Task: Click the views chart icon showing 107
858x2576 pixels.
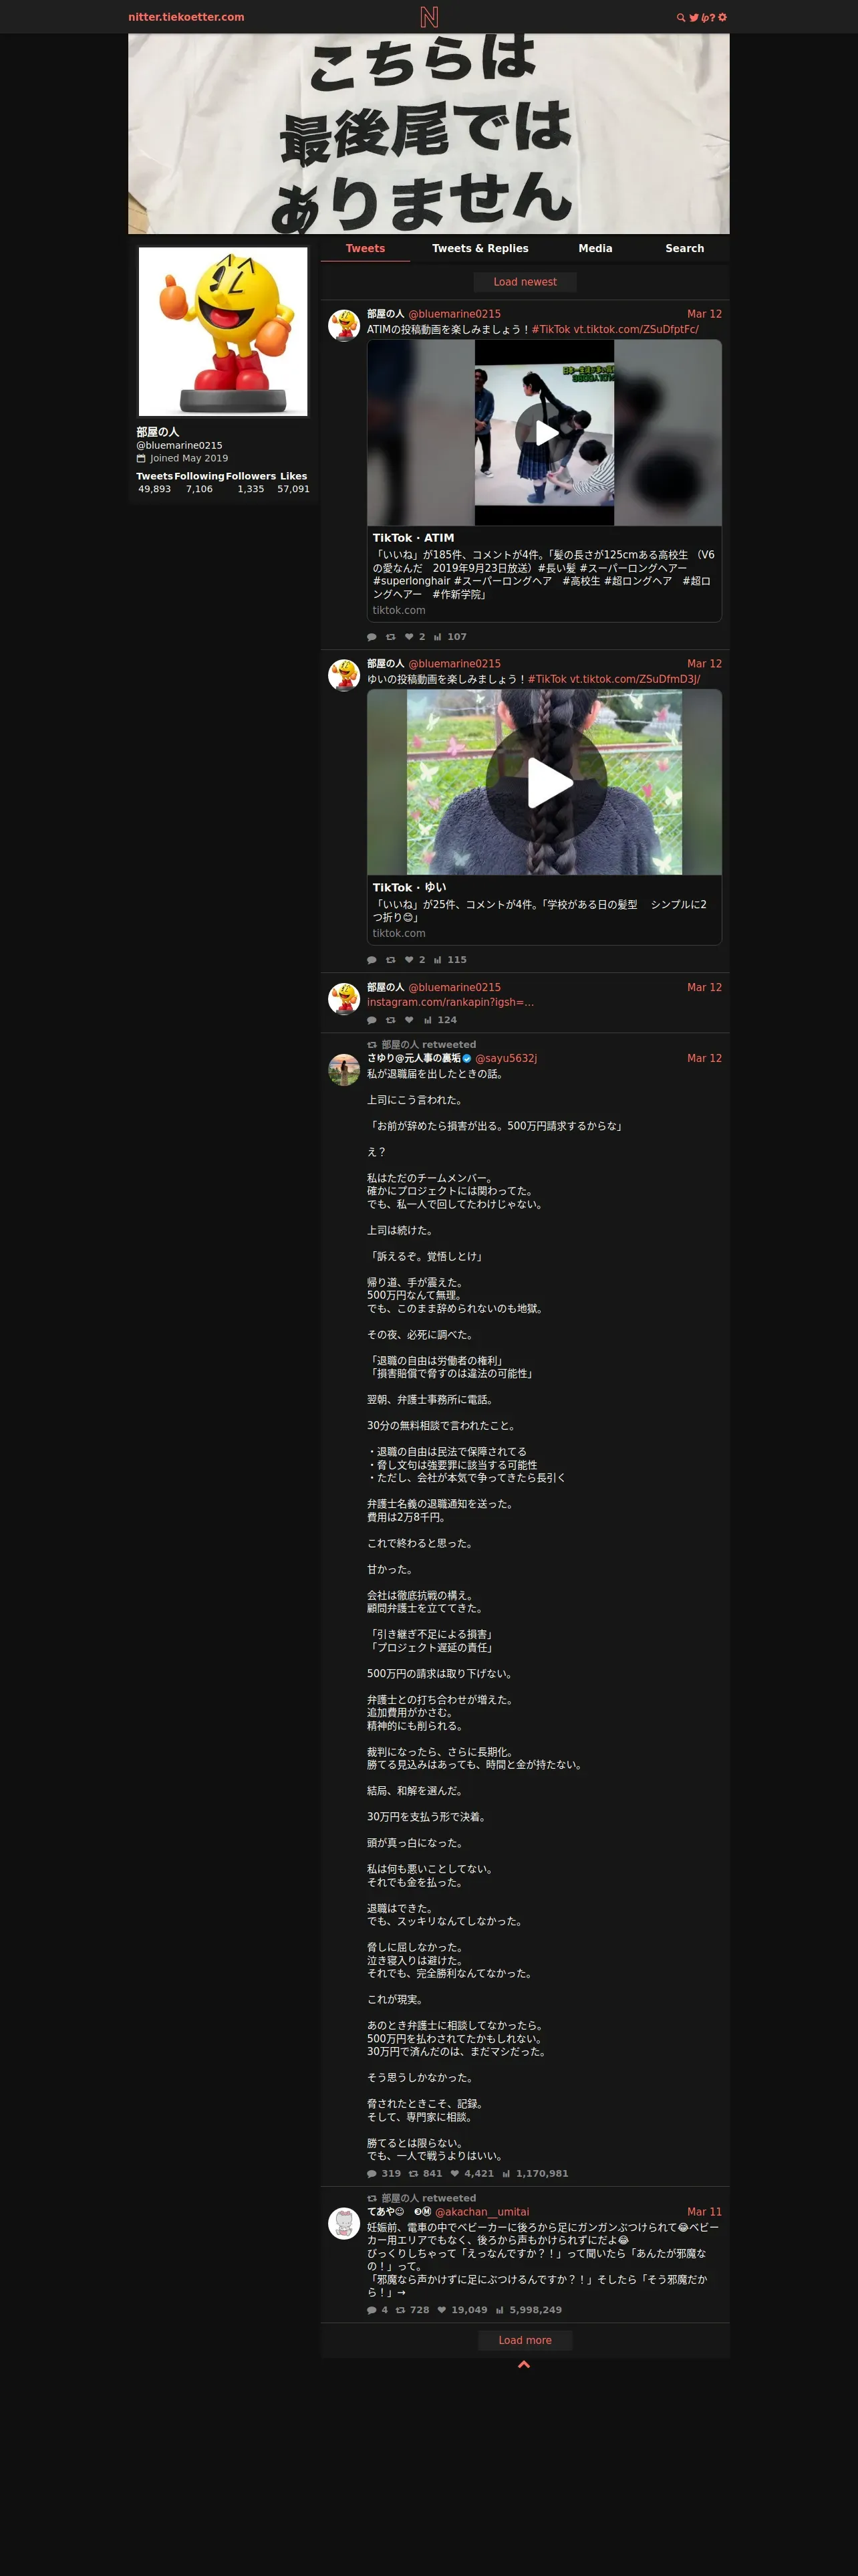Action: [438, 637]
